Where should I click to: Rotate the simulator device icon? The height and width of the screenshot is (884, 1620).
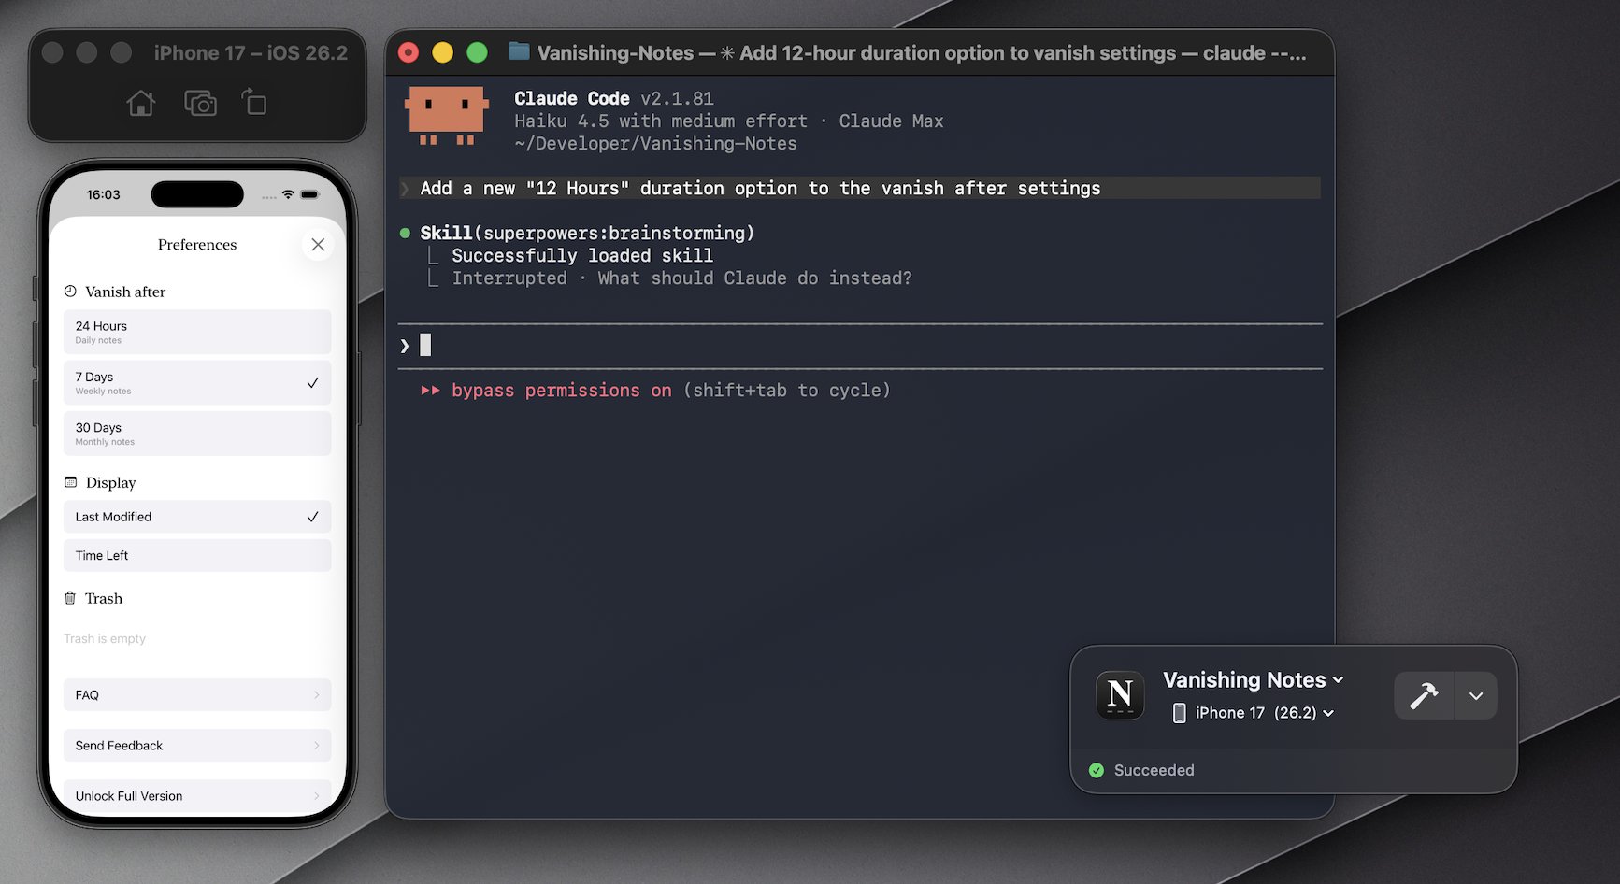[254, 102]
